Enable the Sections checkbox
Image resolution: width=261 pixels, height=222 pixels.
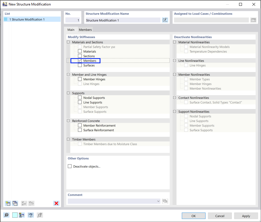(x=80, y=56)
